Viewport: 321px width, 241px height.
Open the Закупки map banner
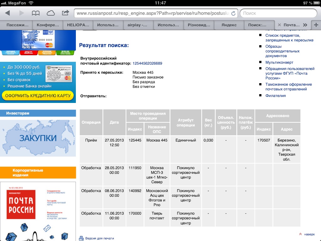pos(38,138)
